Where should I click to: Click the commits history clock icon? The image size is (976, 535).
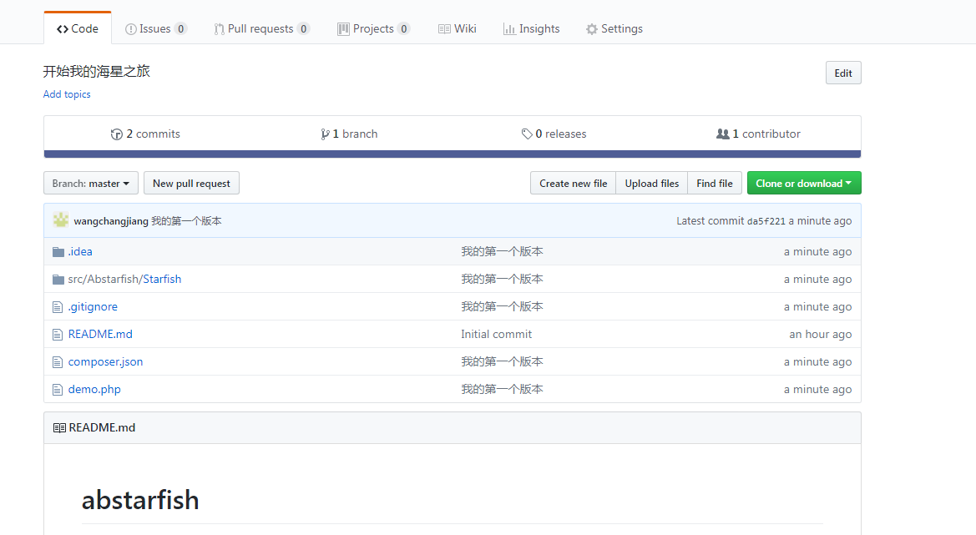[116, 134]
